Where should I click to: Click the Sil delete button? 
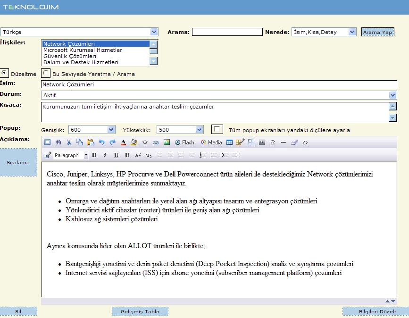[18, 311]
